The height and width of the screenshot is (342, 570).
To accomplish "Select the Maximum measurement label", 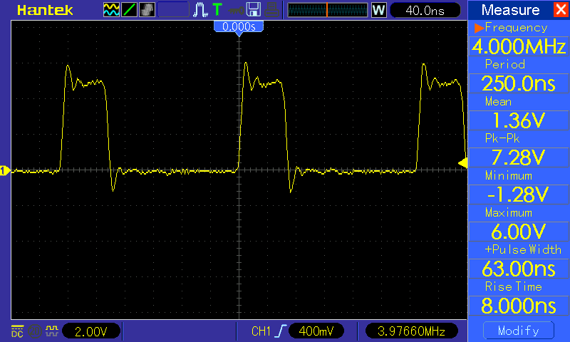I will [509, 212].
